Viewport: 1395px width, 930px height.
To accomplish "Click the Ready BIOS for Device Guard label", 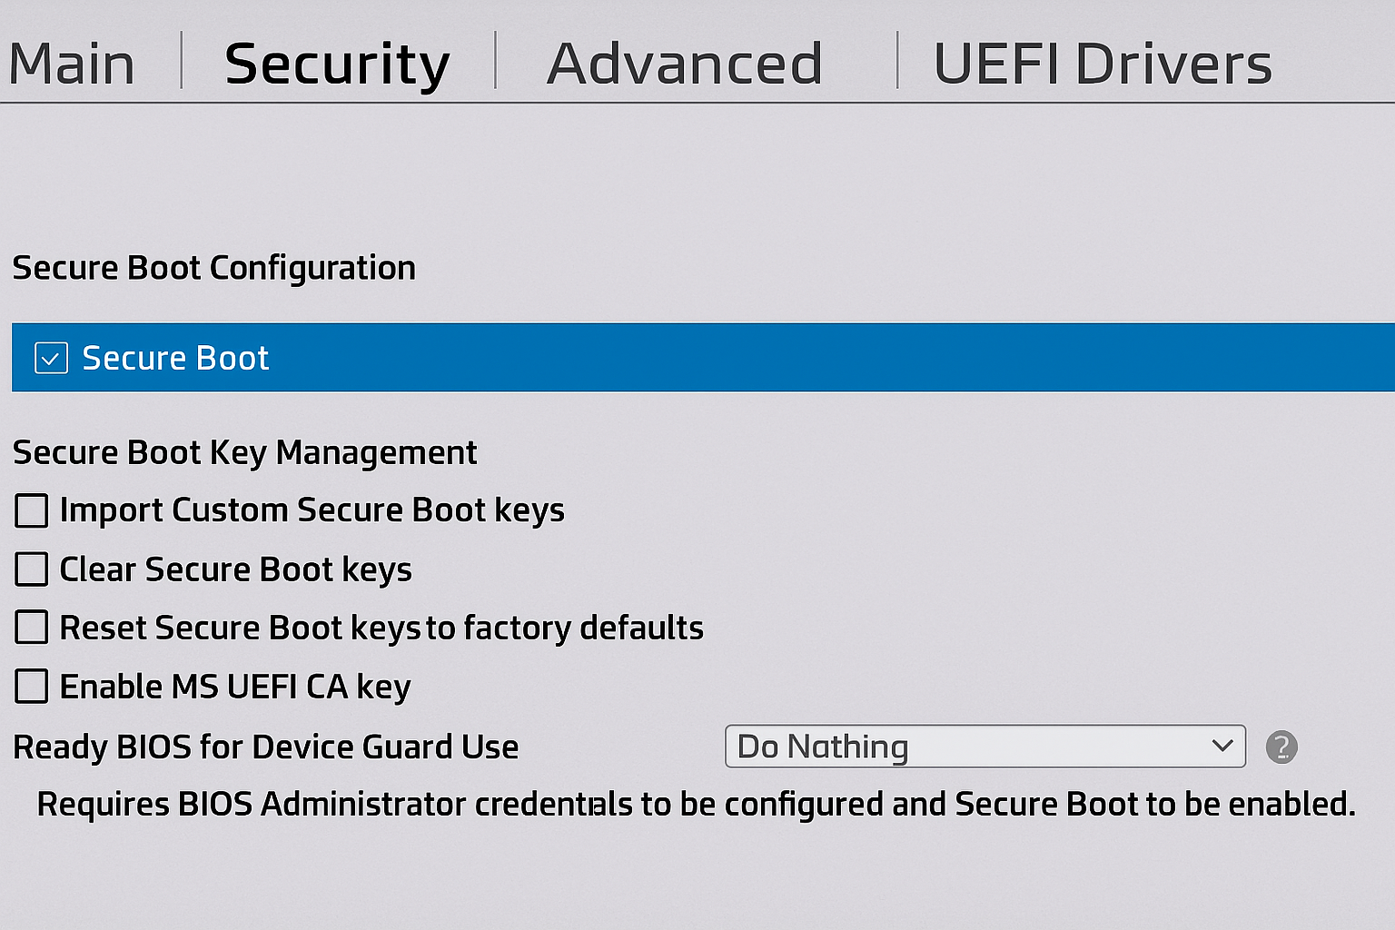I will tap(265, 747).
